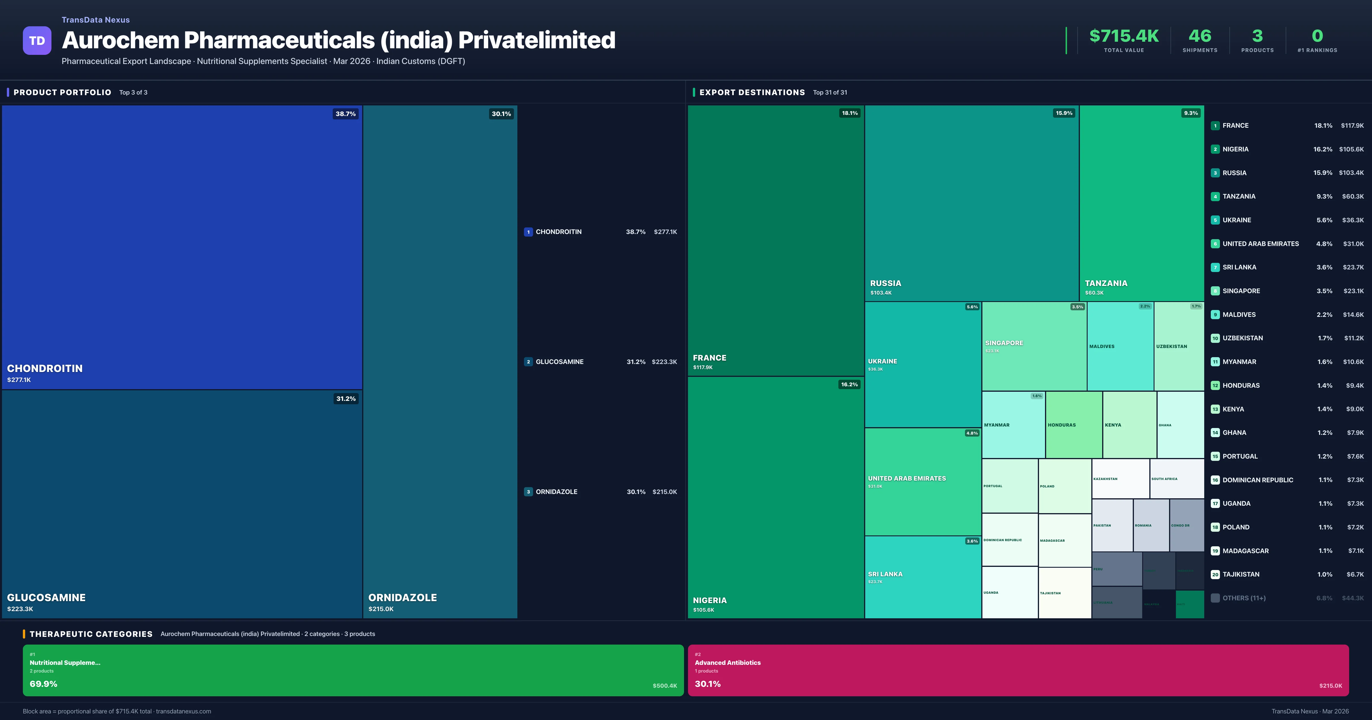Click rank 10 badge next to Uzbekistan

[x=1215, y=338]
